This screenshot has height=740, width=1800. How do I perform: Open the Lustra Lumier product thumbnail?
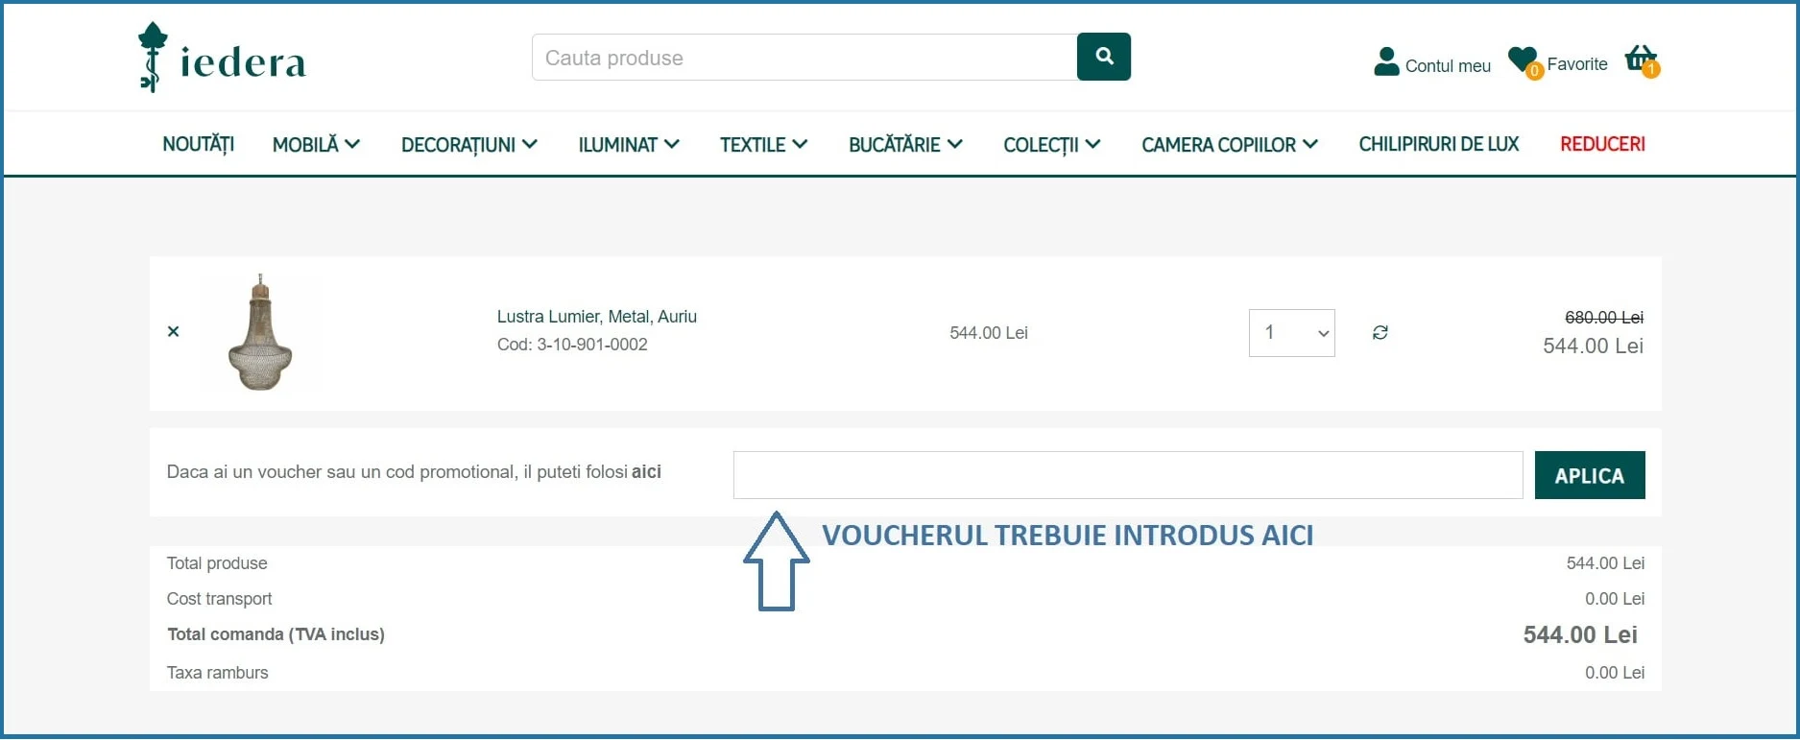point(260,333)
